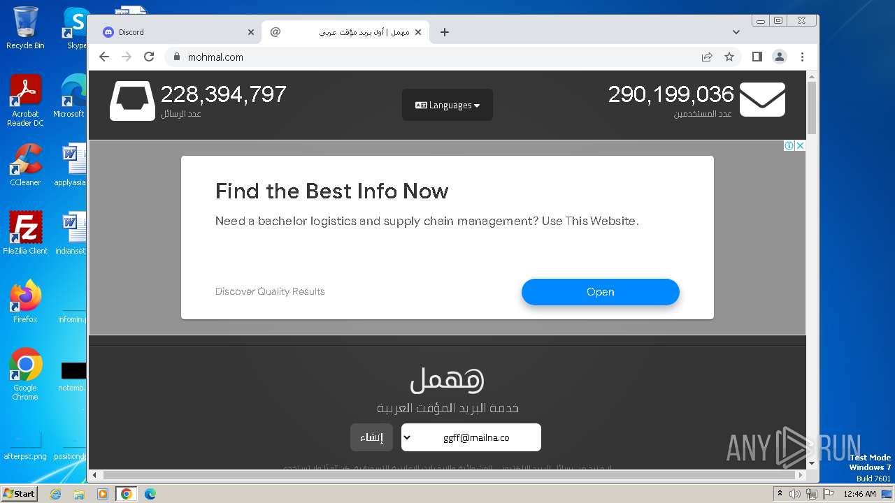This screenshot has width=895, height=503.
Task: Open the ad info icon
Action: (789, 145)
